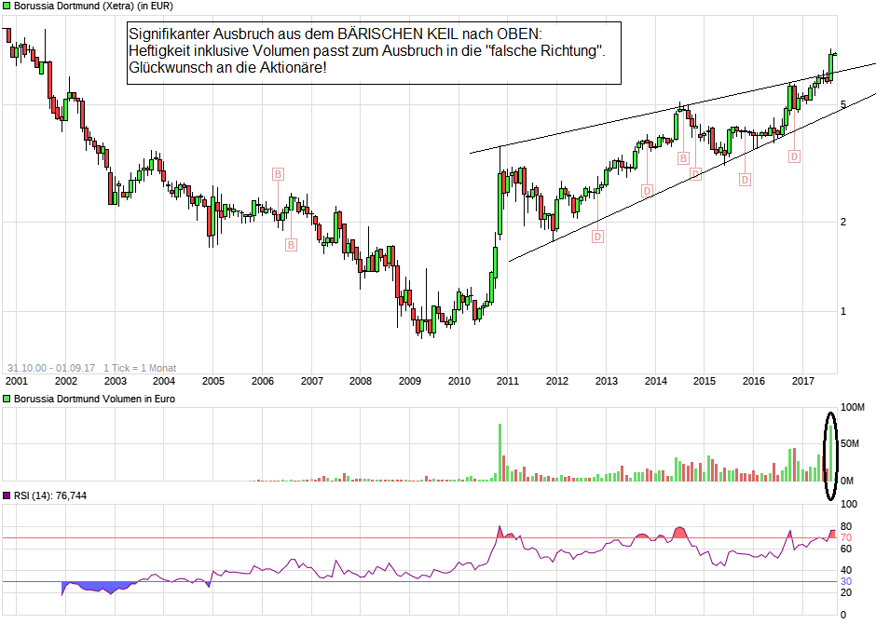Click the D marker next to the 2014 B marker
Screen dimensions: 876x624
(x=695, y=174)
